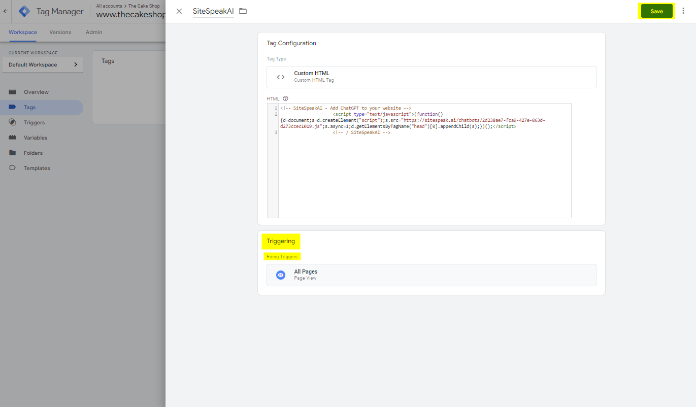Open the All Pages firing trigger
This screenshot has width=696, height=407.
431,275
